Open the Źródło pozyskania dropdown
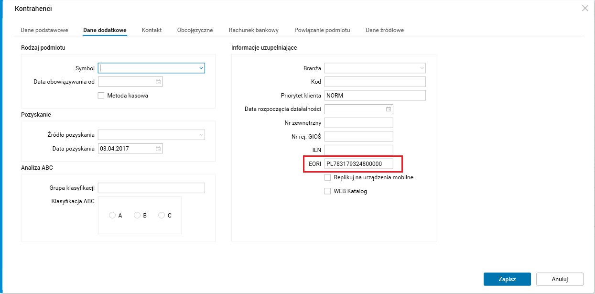The width and height of the screenshot is (595, 294). 201,135
